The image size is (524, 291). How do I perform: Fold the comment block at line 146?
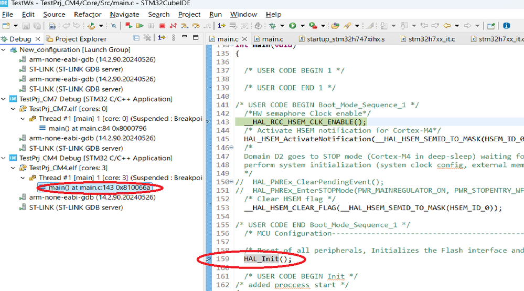tap(232, 148)
